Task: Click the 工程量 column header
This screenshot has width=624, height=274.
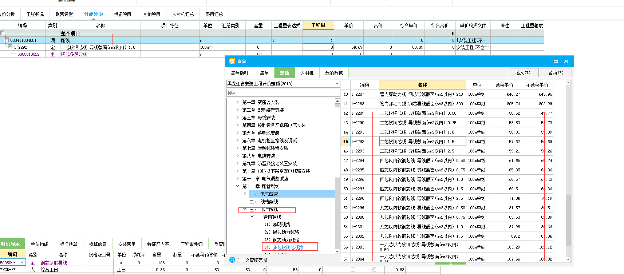Action: pyautogui.click(x=318, y=25)
